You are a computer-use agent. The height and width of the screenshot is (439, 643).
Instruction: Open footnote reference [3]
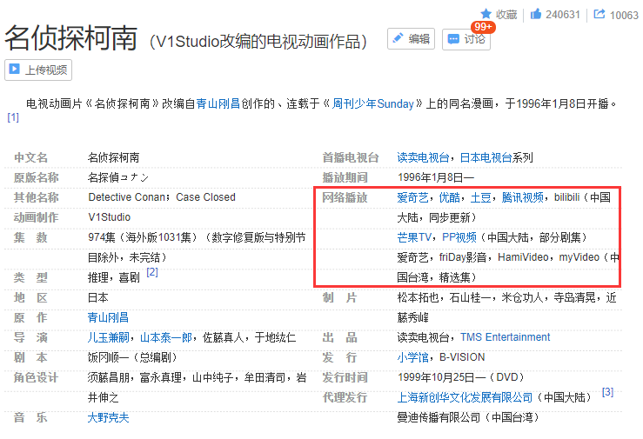(x=607, y=392)
